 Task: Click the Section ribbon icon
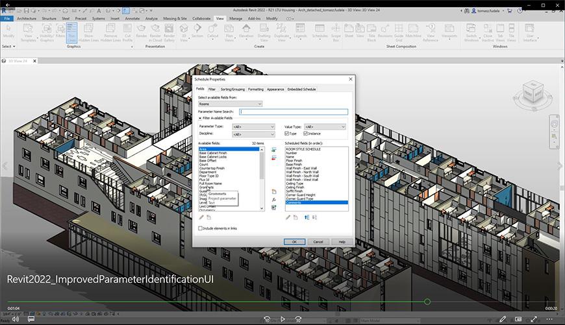coord(197,30)
